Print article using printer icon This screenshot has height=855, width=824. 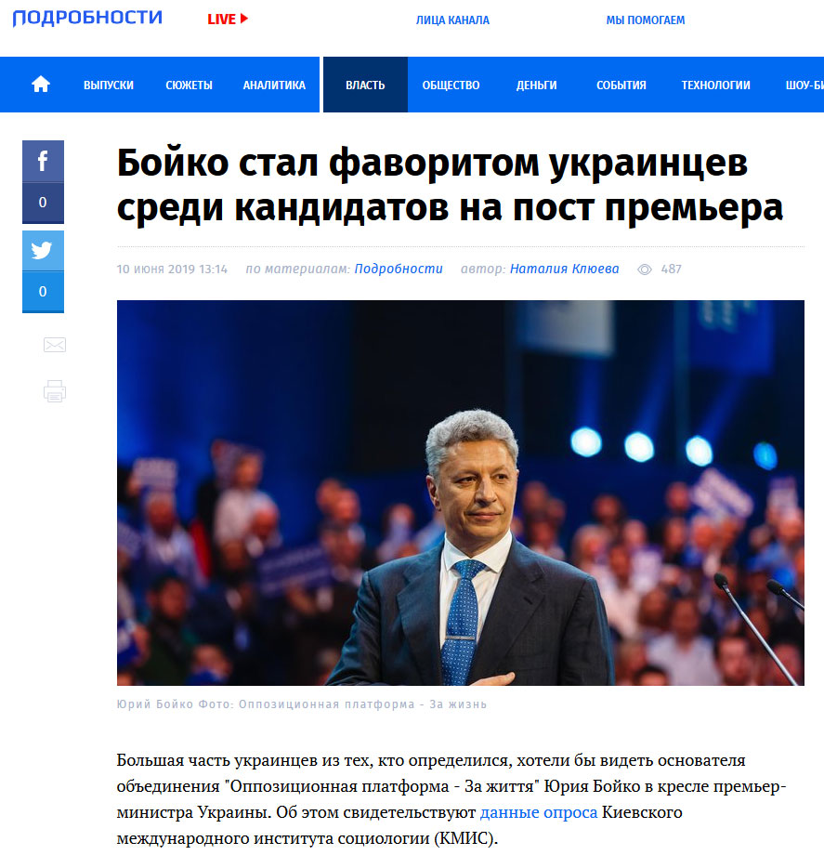[55, 391]
